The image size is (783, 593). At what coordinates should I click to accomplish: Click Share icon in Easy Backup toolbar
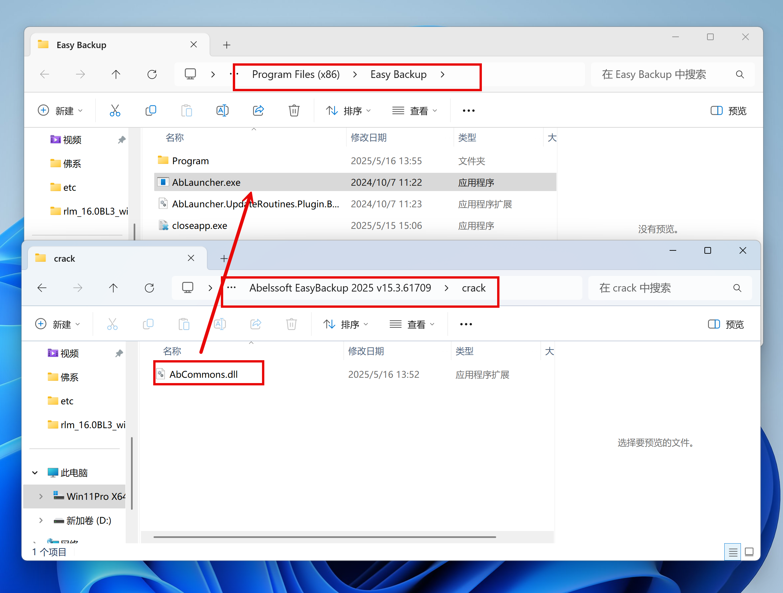258,110
